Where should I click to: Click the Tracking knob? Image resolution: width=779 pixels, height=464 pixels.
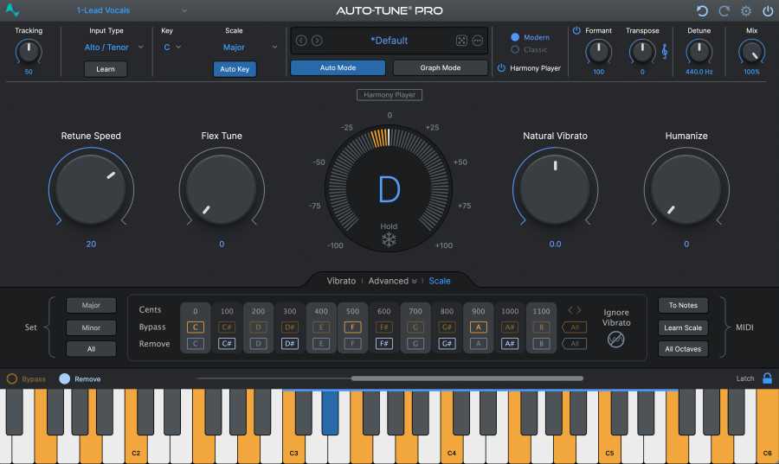coord(29,52)
